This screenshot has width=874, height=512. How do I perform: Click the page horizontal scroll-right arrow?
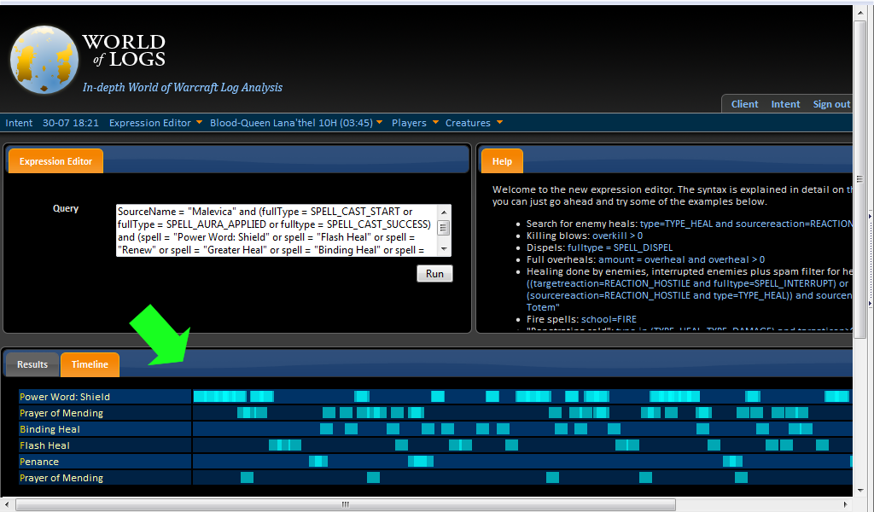[x=845, y=505]
